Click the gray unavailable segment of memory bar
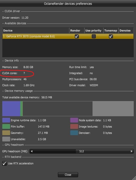The width and height of the screenshot is (136, 180). (x=113, y=109)
